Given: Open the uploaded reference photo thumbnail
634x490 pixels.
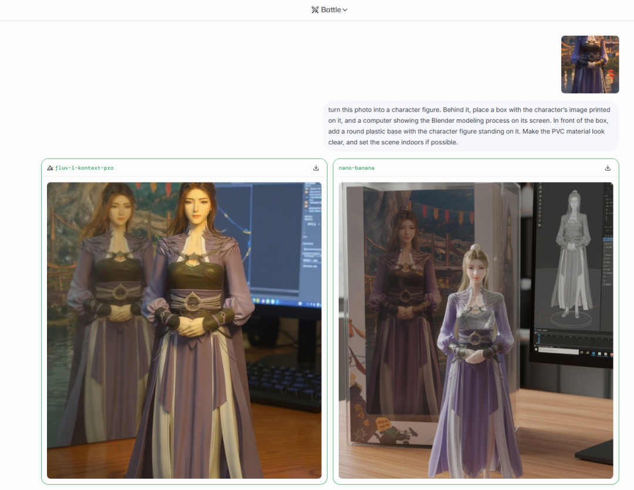Looking at the screenshot, I should (x=589, y=65).
